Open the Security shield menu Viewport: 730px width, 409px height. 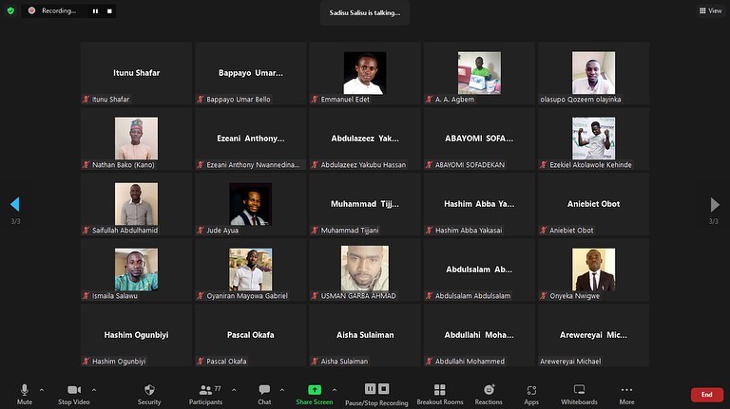pos(149,390)
